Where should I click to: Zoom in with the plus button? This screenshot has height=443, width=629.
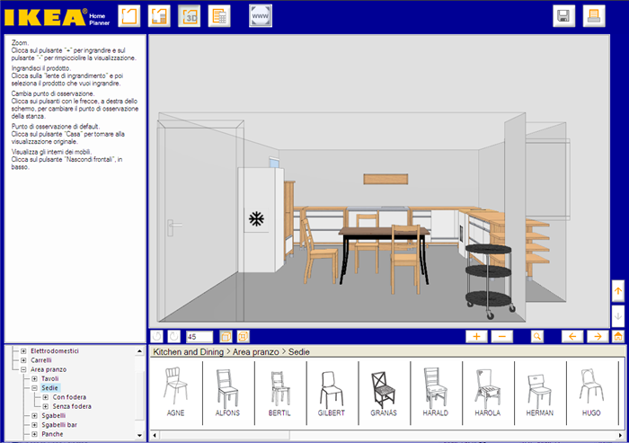tap(476, 336)
